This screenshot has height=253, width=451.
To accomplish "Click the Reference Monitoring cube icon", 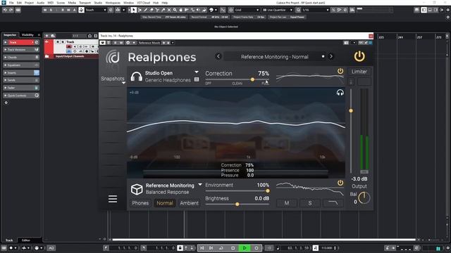I will tap(137, 189).
